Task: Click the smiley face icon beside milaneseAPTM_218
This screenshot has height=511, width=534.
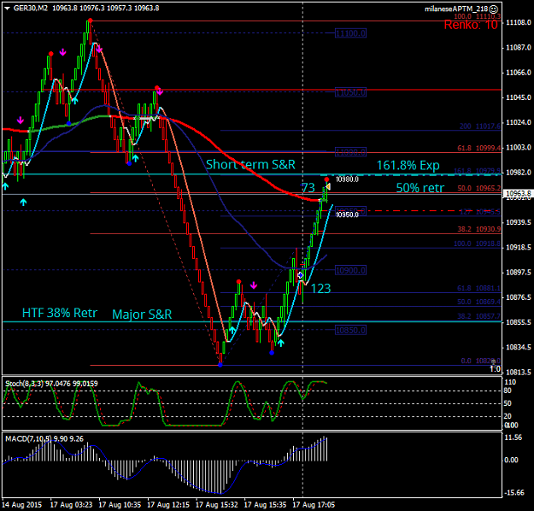Action: point(494,9)
